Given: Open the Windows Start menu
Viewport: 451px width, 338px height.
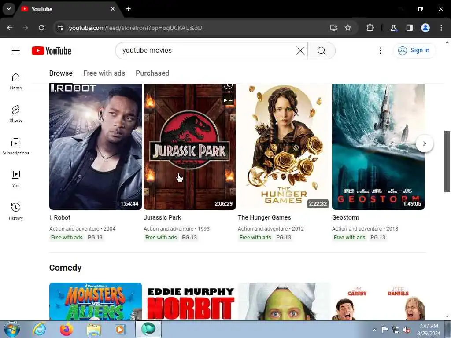Looking at the screenshot, I should point(12,329).
